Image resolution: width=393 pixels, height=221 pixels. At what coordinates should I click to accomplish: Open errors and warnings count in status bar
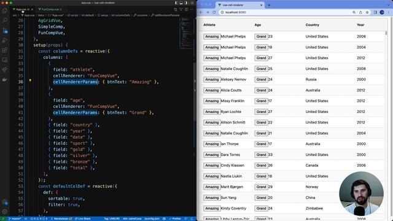point(39,219)
